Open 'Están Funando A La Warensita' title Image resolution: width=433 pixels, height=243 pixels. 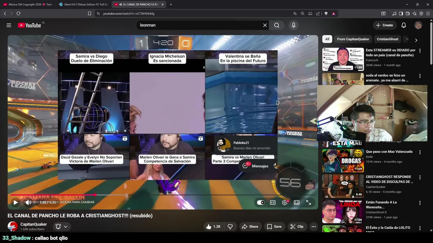pyautogui.click(x=381, y=205)
